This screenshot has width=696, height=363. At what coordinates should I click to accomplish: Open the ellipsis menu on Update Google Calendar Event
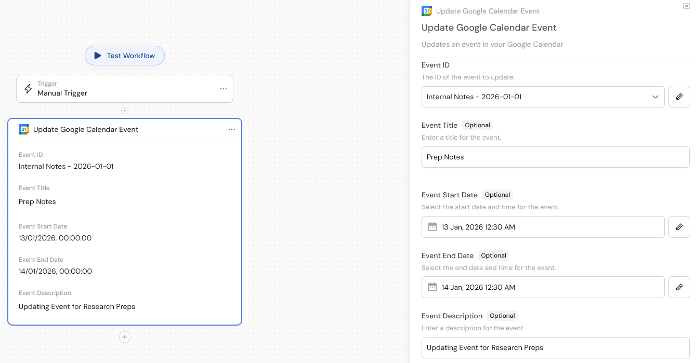point(232,129)
